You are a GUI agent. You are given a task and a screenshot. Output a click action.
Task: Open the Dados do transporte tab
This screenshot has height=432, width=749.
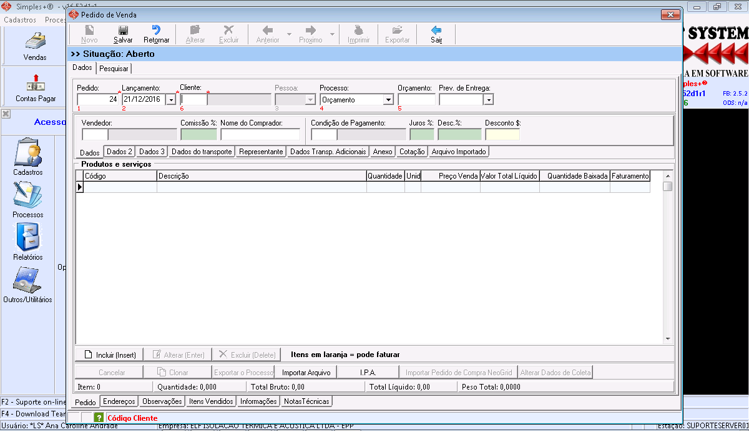click(202, 152)
